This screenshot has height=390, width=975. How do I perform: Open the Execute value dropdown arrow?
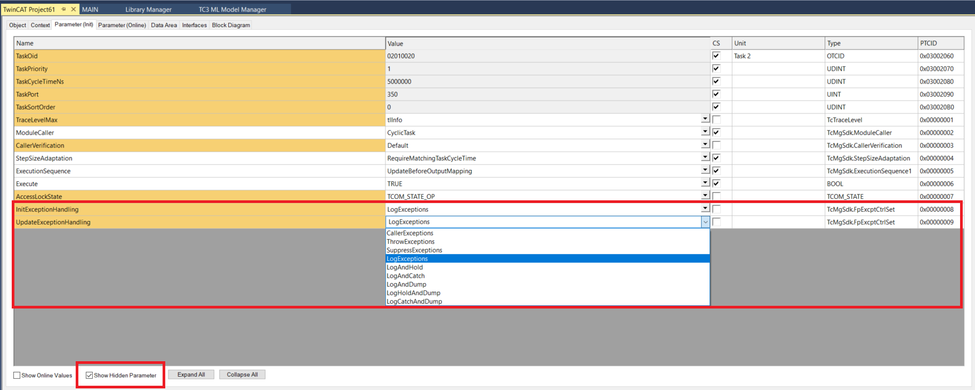pyautogui.click(x=705, y=183)
